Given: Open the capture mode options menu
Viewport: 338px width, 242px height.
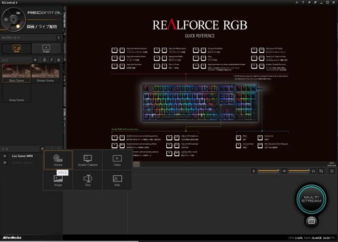Looking at the screenshot, I should click(x=59, y=38).
